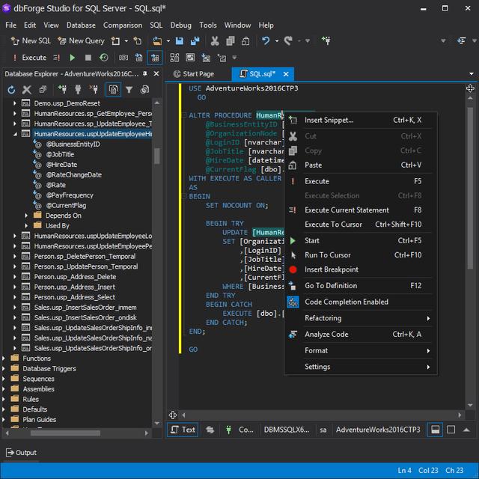Image resolution: width=479 pixels, height=479 pixels.
Task: Click the Save floppy disk icon
Action: coord(180,40)
